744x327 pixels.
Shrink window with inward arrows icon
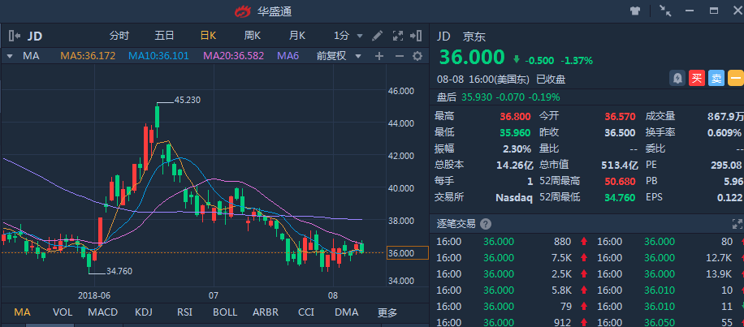coord(665,11)
